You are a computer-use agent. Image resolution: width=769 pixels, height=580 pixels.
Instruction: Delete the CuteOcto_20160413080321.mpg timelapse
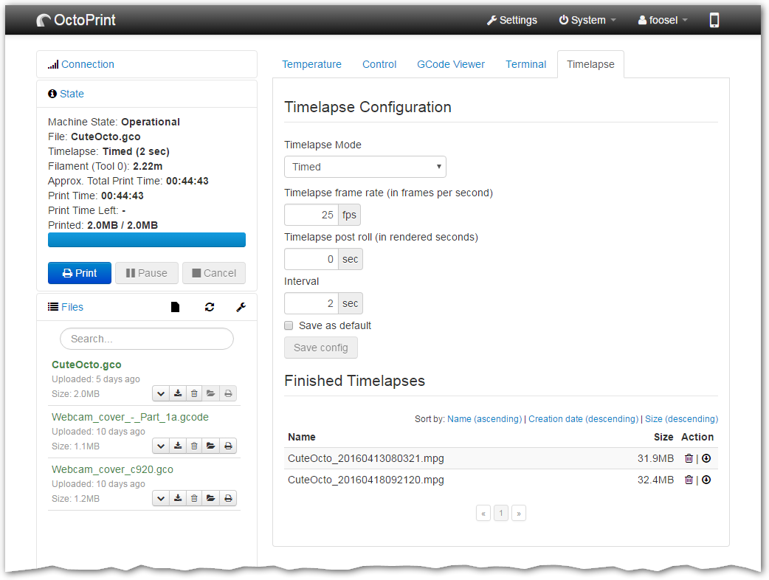[689, 458]
